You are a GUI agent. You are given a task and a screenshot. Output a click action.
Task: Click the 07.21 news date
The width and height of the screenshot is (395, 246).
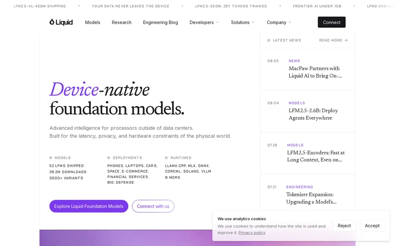point(272,187)
